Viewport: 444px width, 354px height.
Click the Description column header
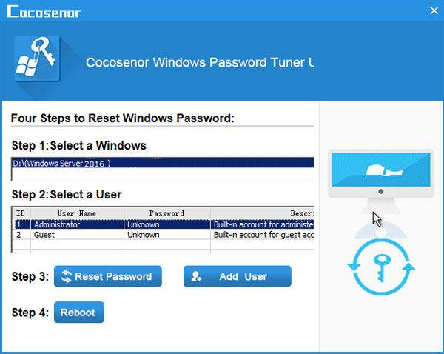262,213
